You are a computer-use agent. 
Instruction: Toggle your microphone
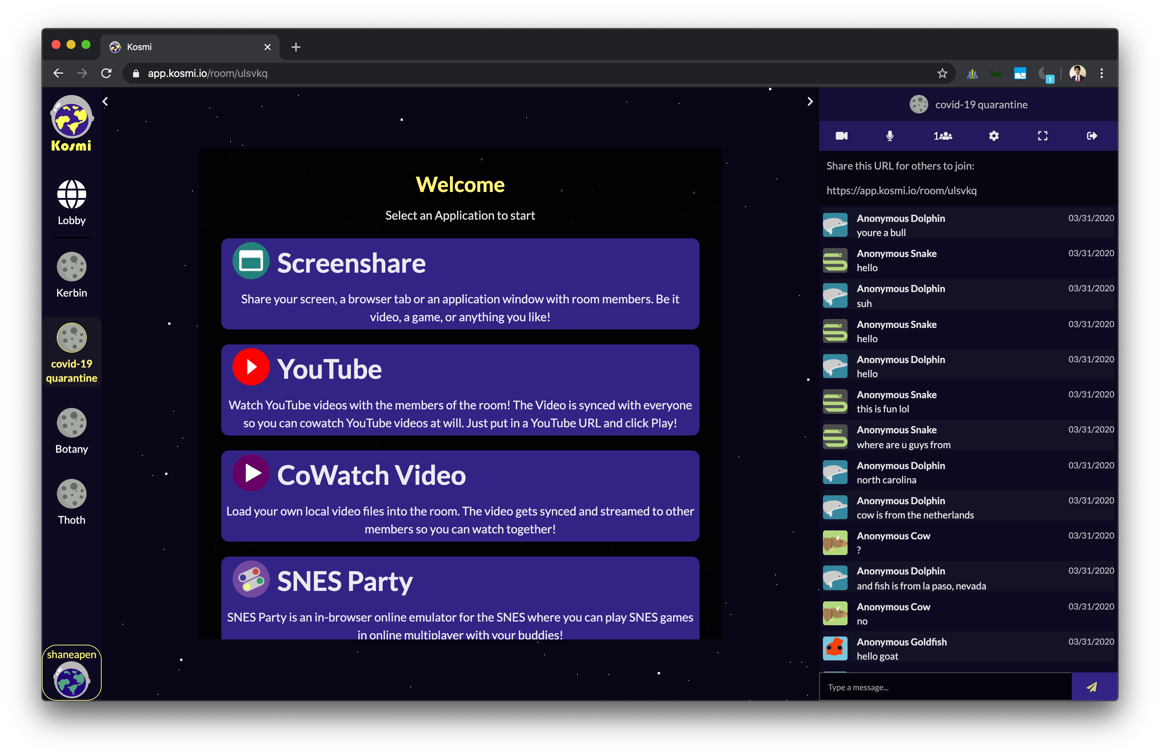(889, 136)
